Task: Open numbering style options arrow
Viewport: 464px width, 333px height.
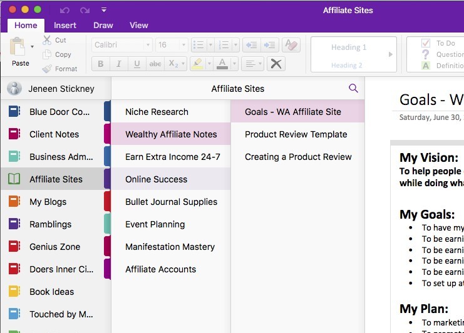Action: (236, 45)
